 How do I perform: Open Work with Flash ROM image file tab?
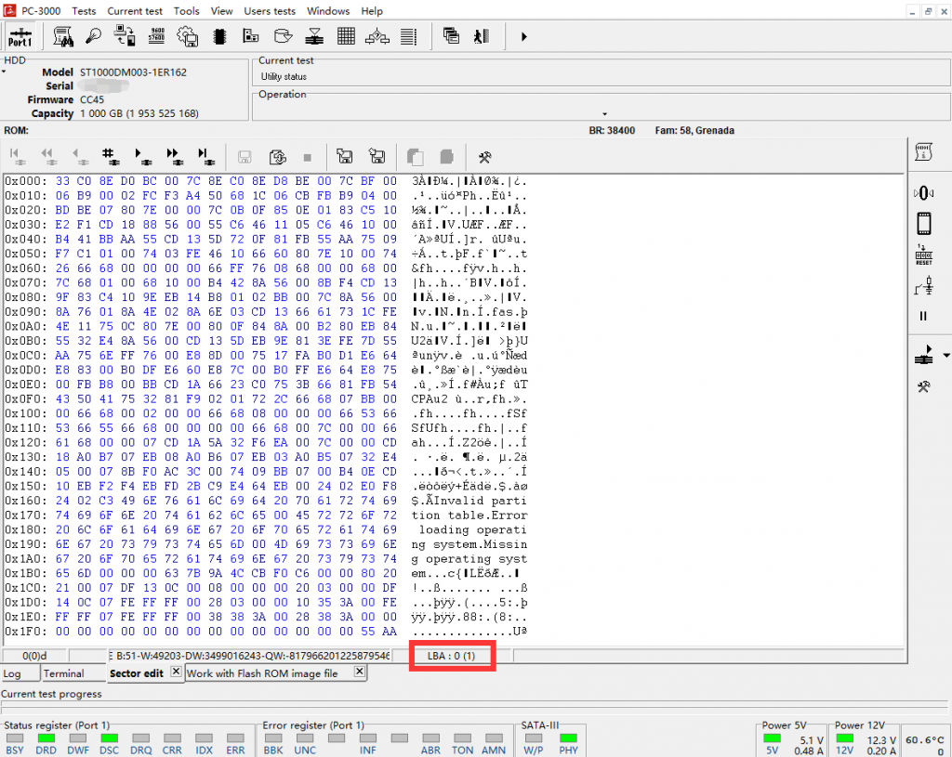click(x=262, y=673)
